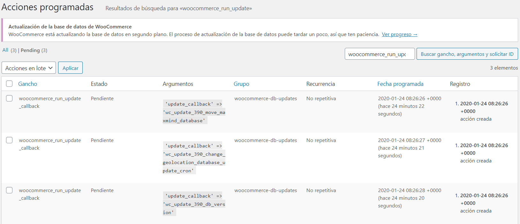Image resolution: width=520 pixels, height=224 pixels.
Task: Click woocommerce-db-updates group in third row
Action: click(266, 190)
